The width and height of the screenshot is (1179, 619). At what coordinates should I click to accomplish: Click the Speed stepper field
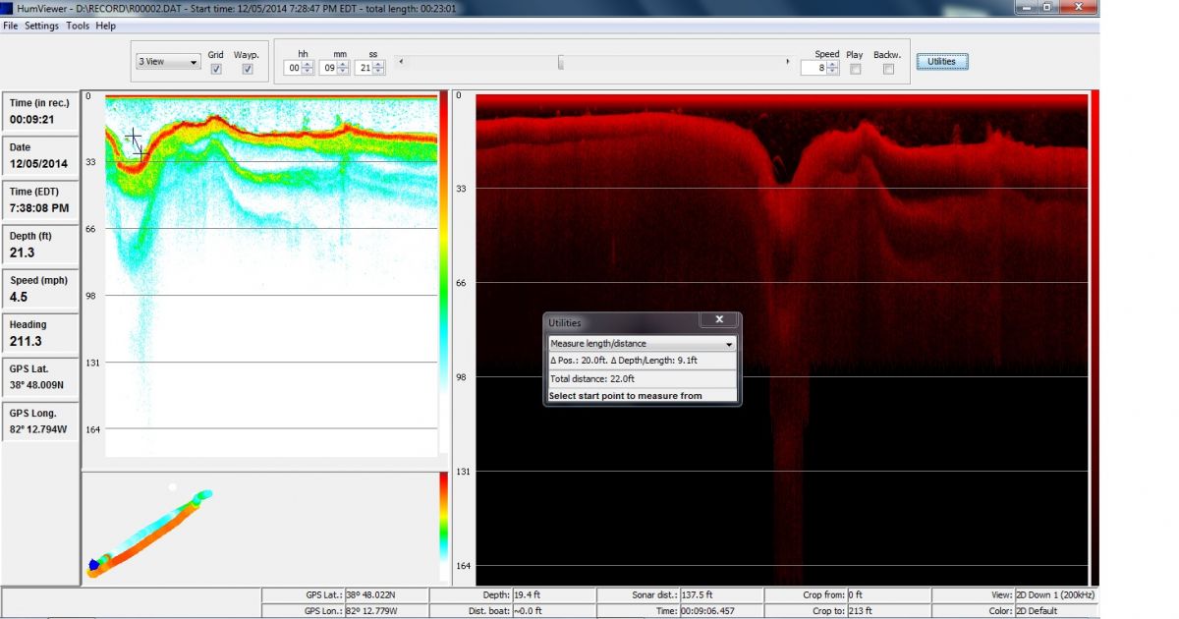point(814,68)
